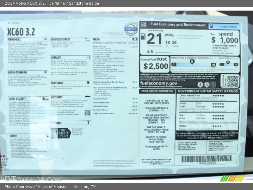The image size is (253, 190).
Task: Click the 'PRICING' section heading
Action: tap(96, 39)
